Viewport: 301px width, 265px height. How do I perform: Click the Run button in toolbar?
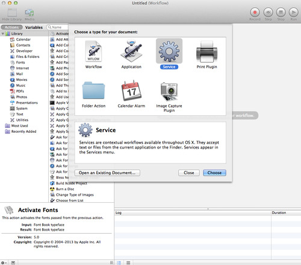(294, 12)
